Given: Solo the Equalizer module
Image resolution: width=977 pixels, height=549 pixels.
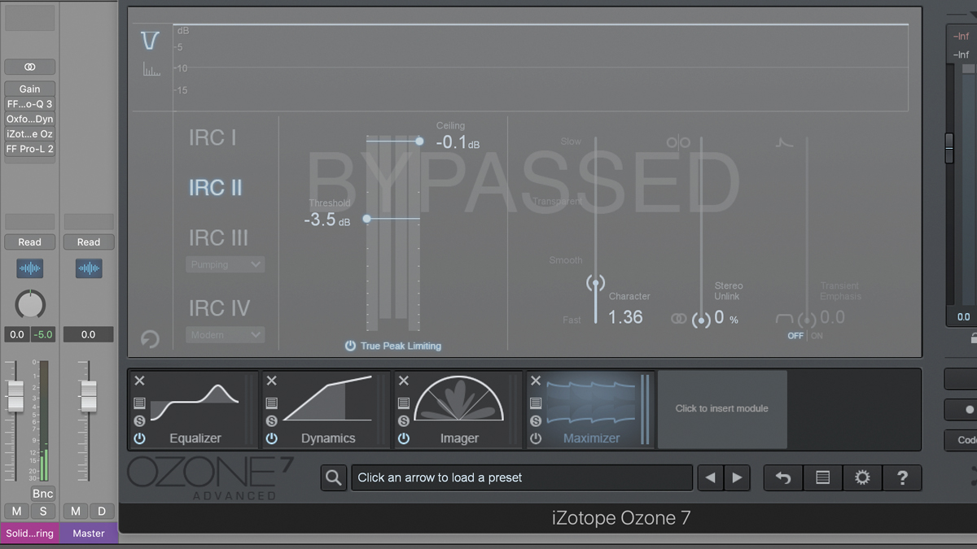Looking at the screenshot, I should [x=139, y=420].
